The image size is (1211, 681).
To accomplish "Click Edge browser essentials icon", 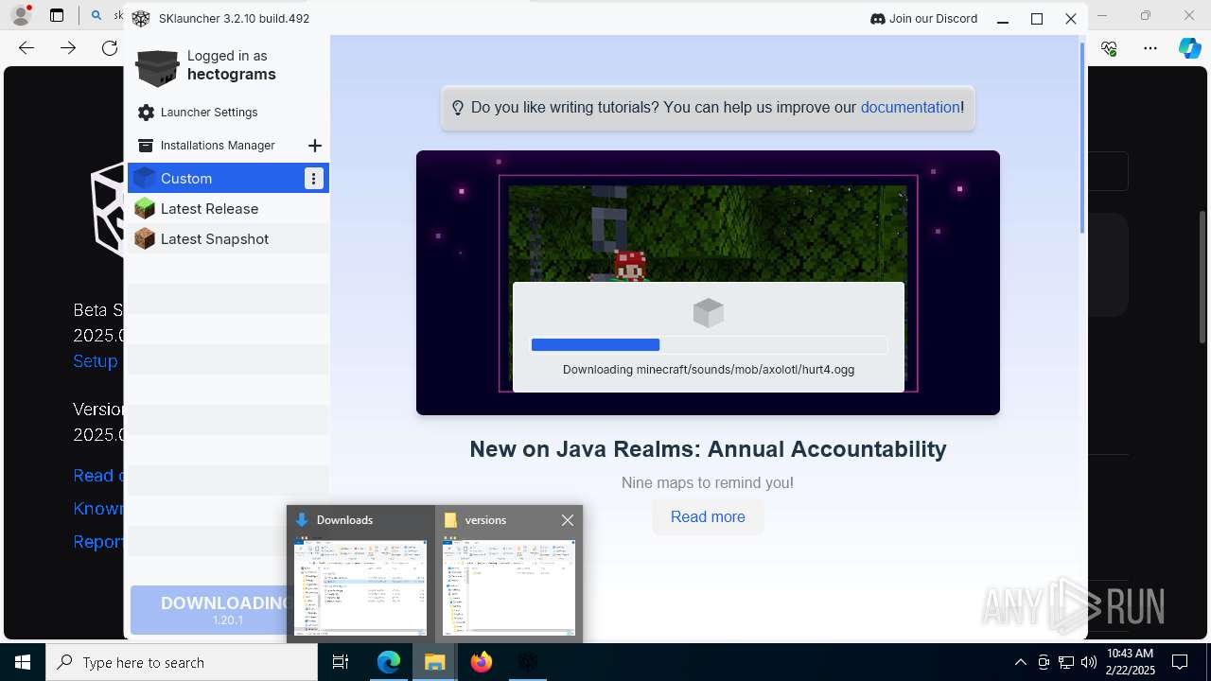I will click(x=1110, y=48).
